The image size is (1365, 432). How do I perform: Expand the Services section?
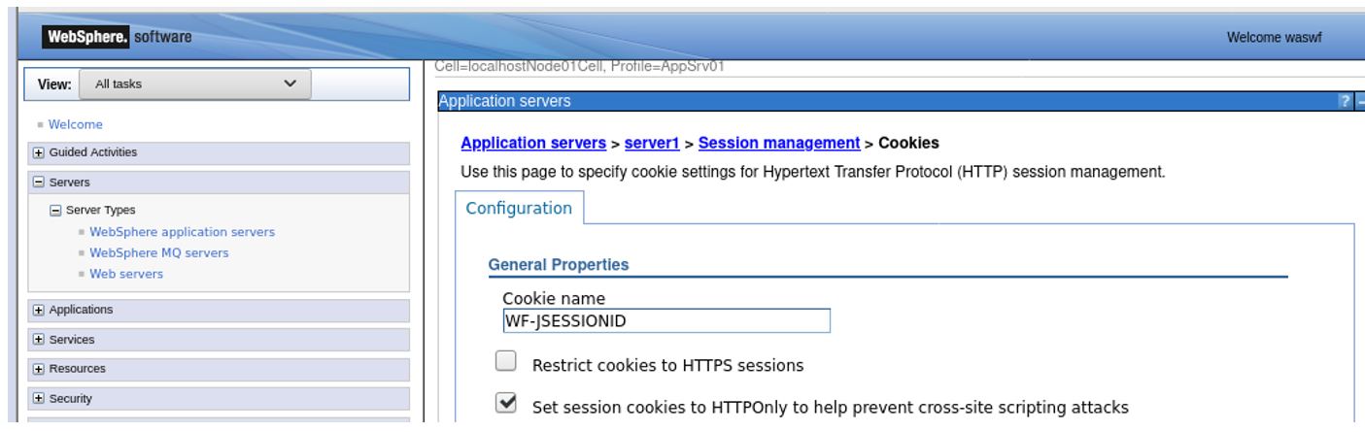39,340
